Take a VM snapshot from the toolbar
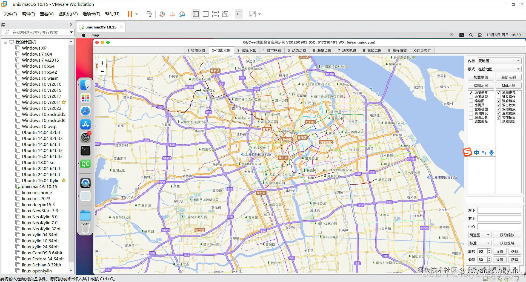 [162, 14]
